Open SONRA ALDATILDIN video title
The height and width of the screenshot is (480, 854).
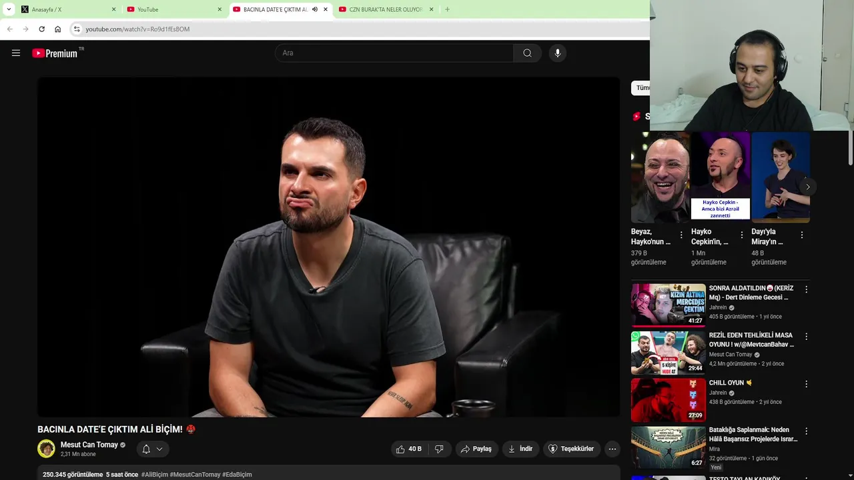tap(751, 293)
